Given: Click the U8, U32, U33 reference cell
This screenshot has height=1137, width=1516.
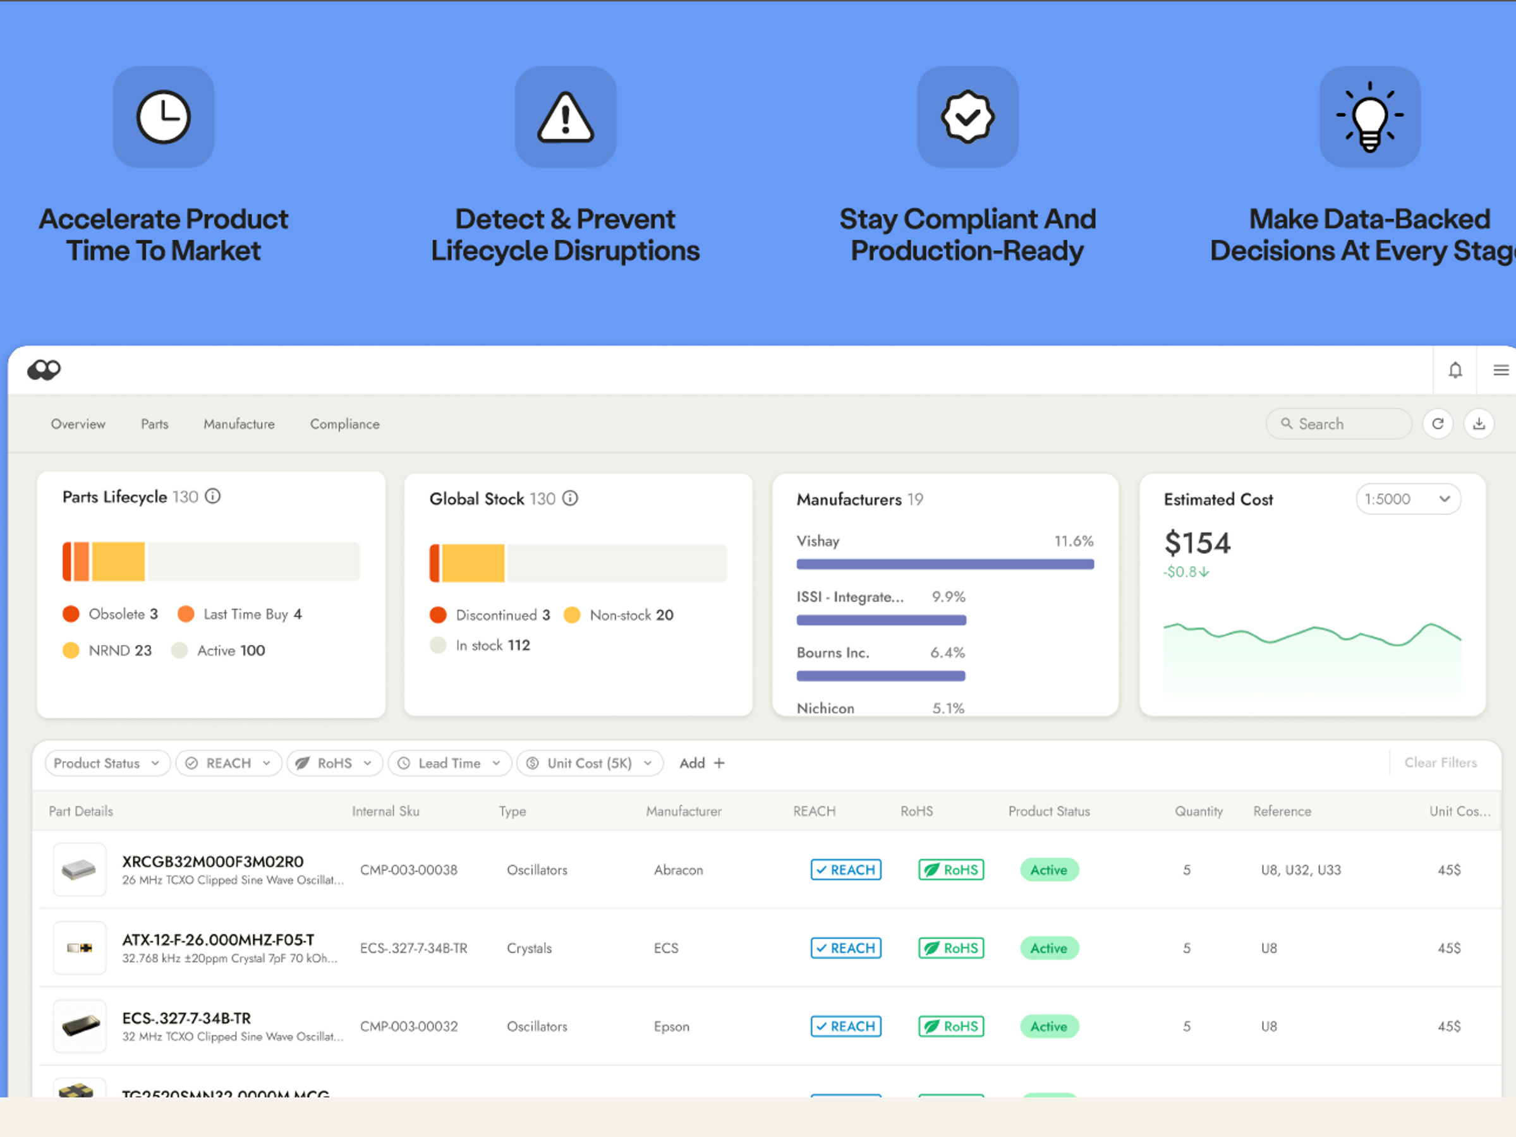Looking at the screenshot, I should 1301,870.
